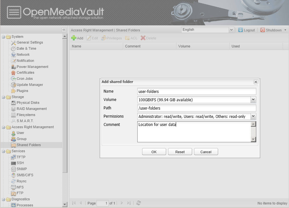This screenshot has width=289, height=208.
Task: Collapse the left navigation panel
Action: tap(64, 30)
